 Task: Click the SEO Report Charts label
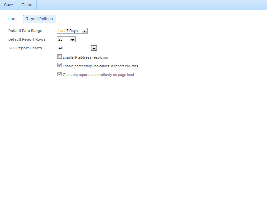point(25,48)
